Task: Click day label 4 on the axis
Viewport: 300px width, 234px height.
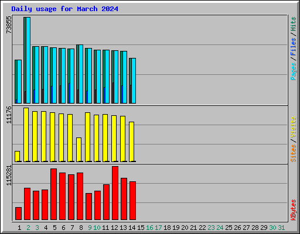Action: (x=46, y=228)
